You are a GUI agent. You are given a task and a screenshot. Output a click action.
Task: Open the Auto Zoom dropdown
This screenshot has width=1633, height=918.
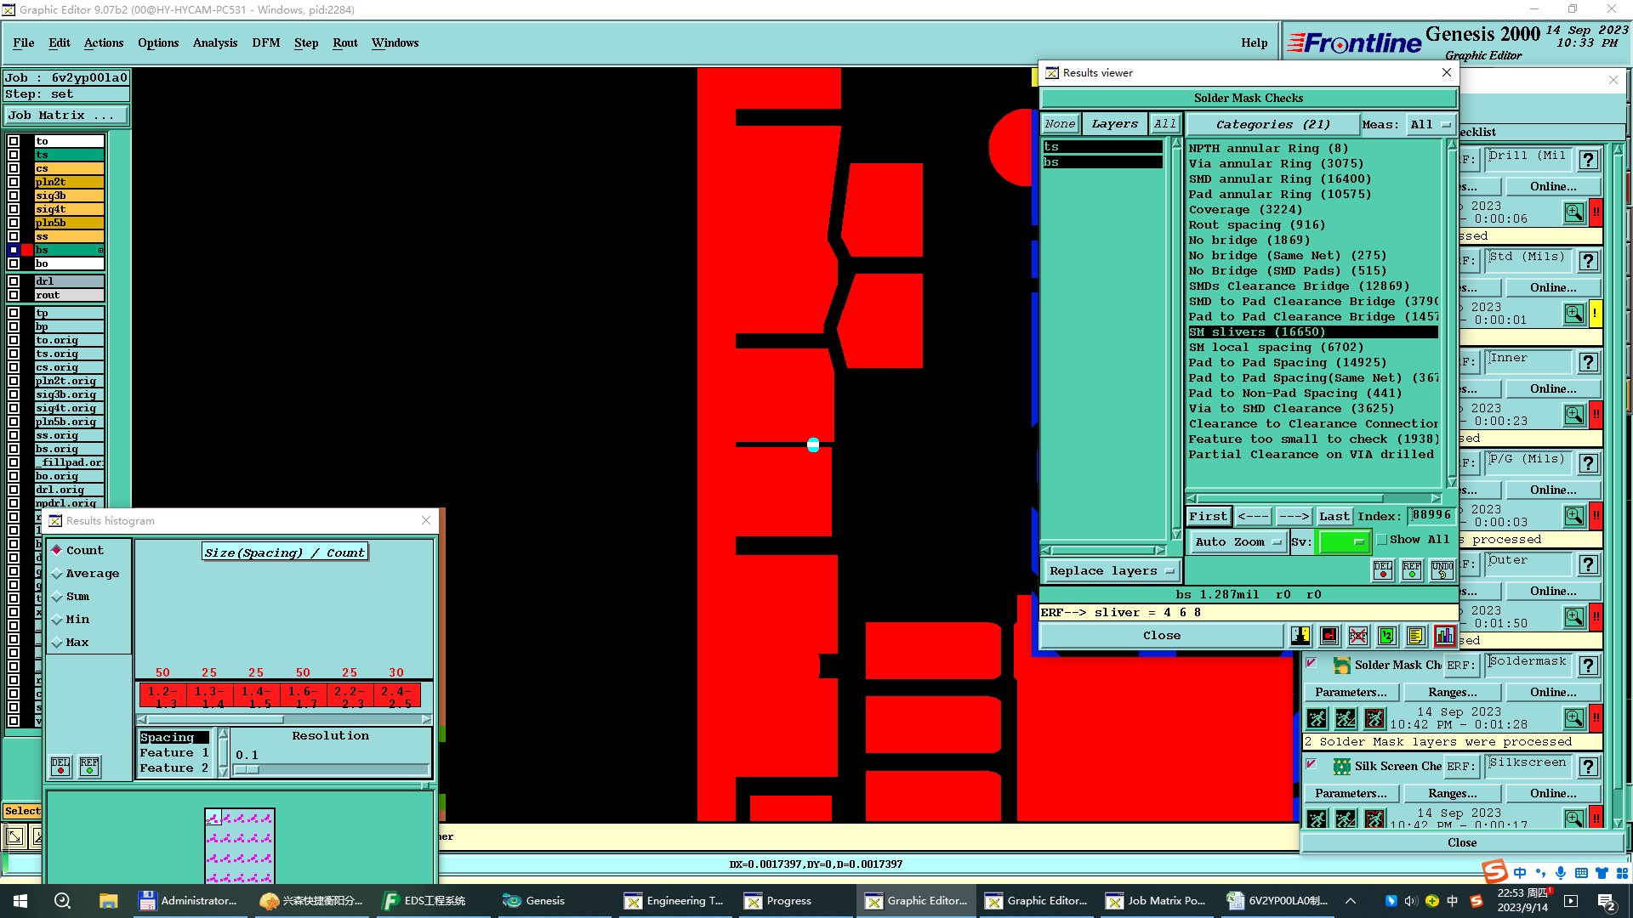point(1238,542)
